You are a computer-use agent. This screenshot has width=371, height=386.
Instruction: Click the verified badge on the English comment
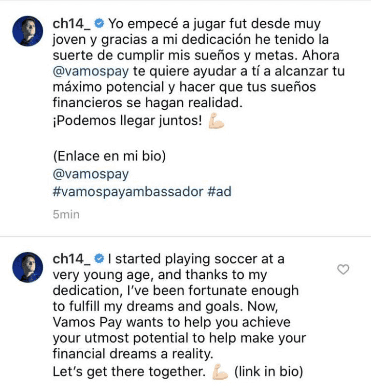pyautogui.click(x=99, y=258)
